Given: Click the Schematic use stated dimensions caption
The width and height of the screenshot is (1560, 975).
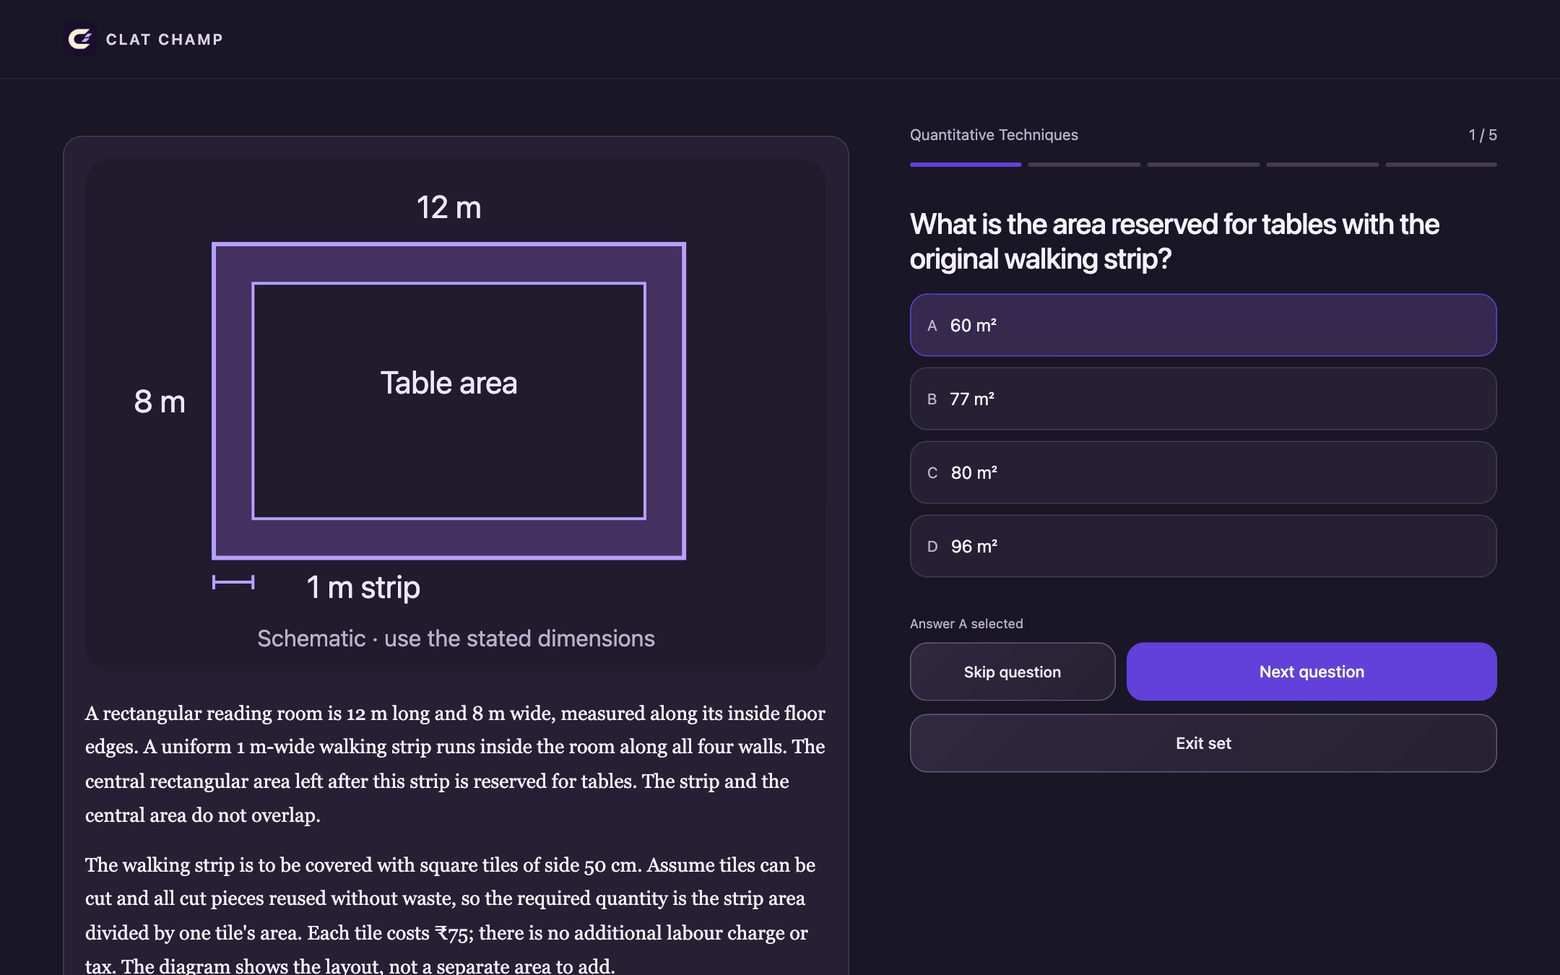Looking at the screenshot, I should pyautogui.click(x=456, y=638).
